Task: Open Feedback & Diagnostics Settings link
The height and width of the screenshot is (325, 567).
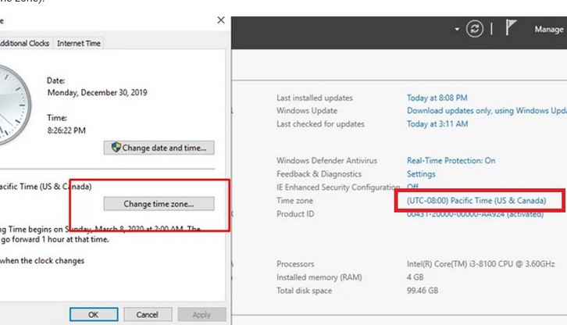Action: point(421,174)
